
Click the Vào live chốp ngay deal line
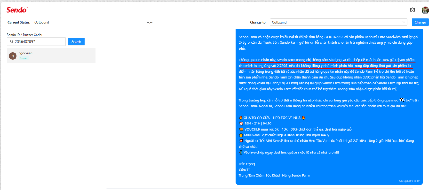pyautogui.click(x=289, y=152)
